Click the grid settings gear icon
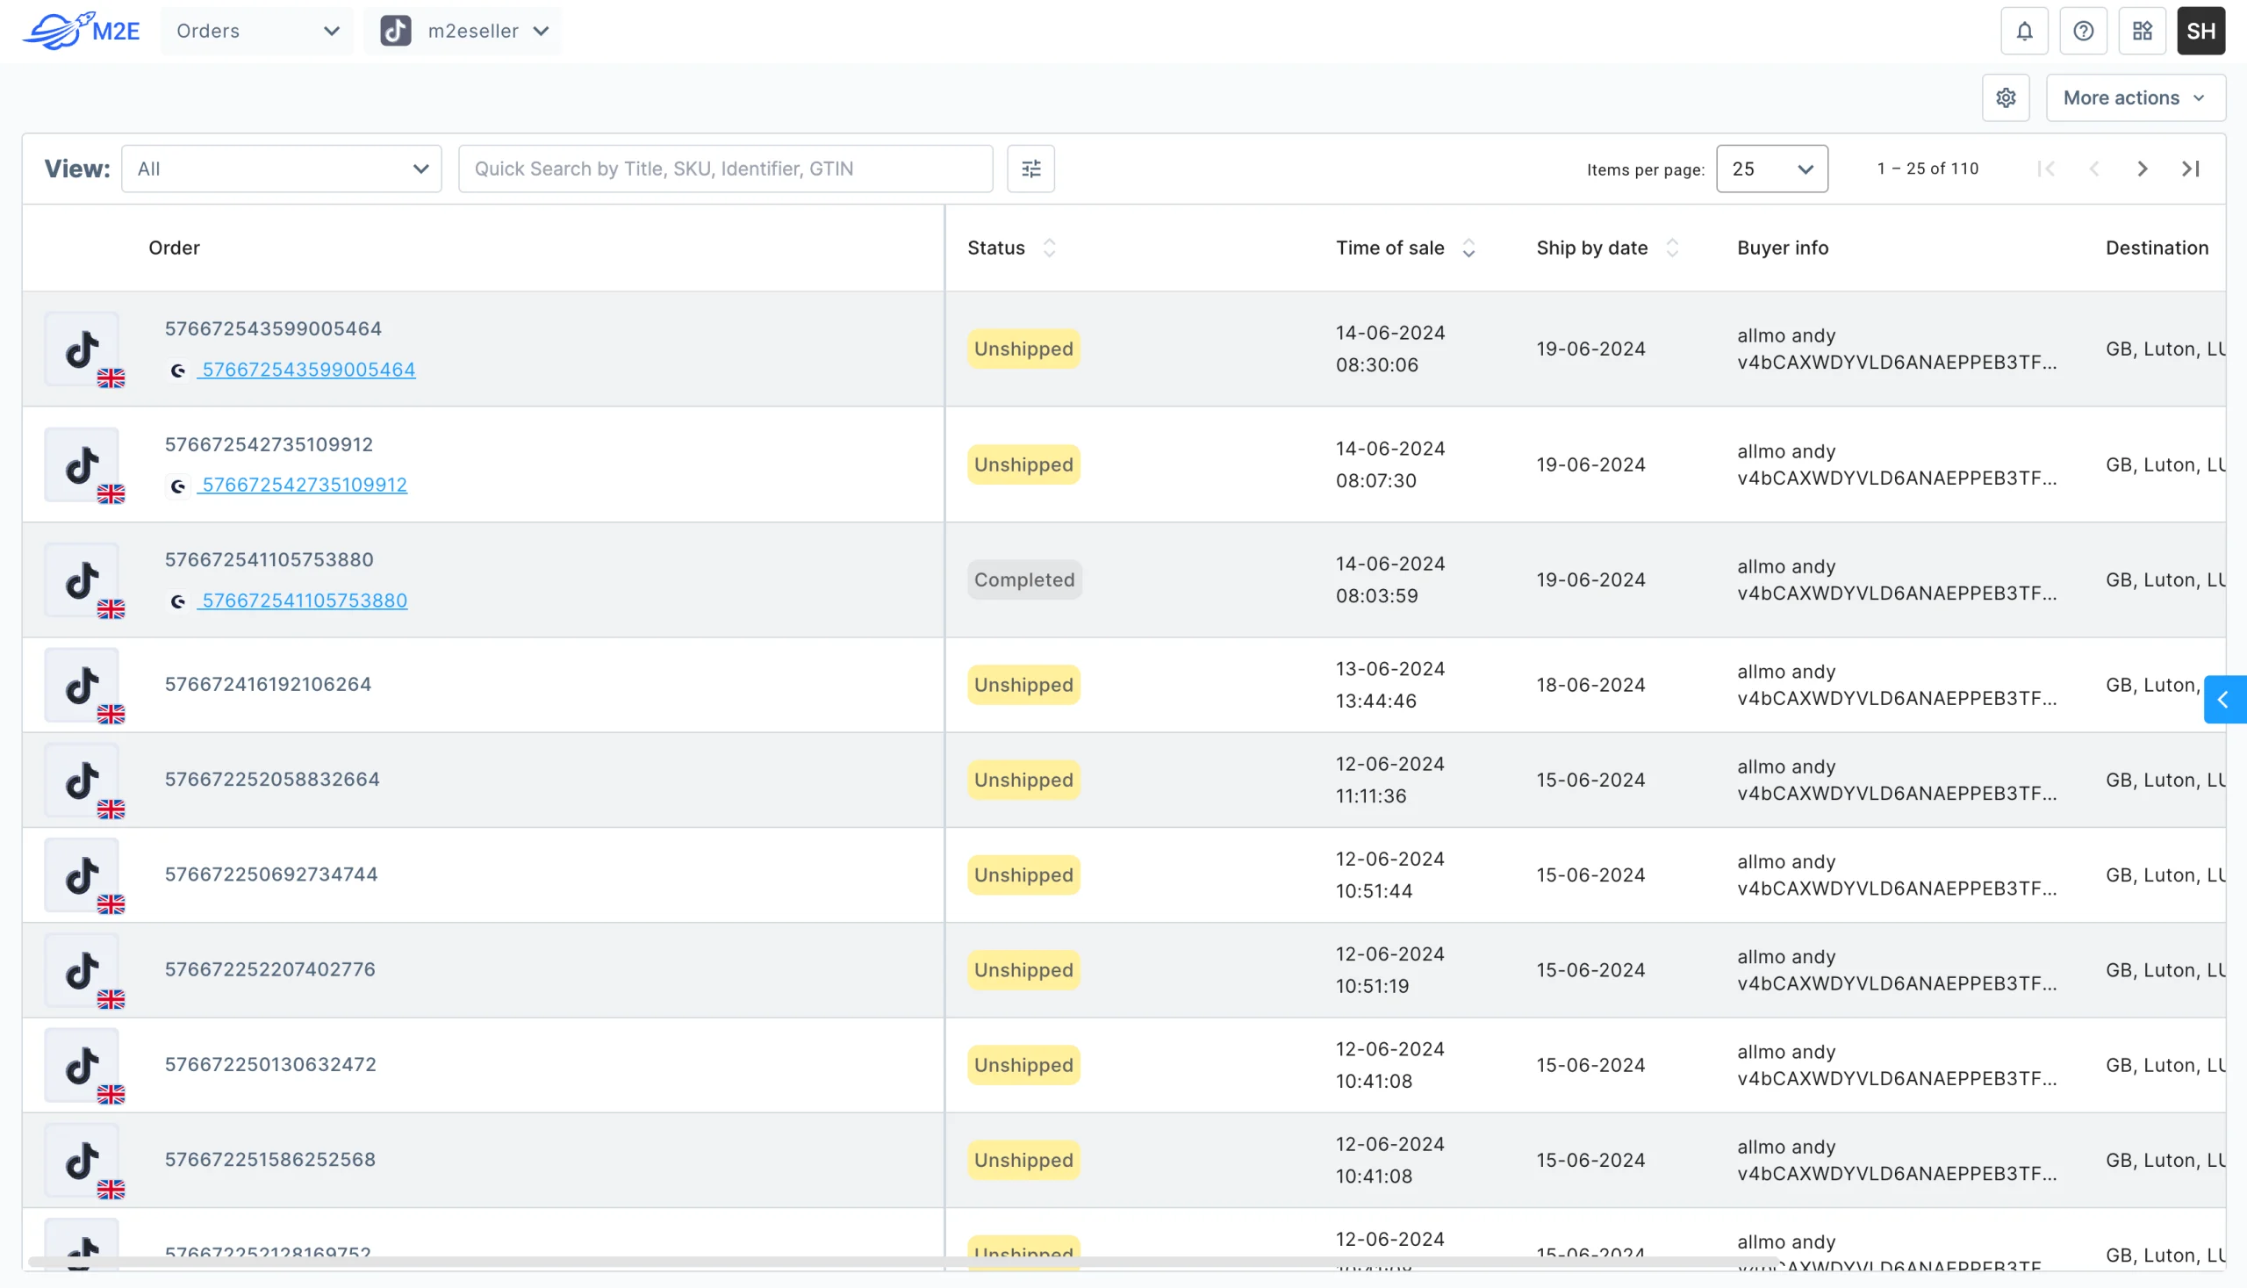2247x1288 pixels. tap(2006, 97)
